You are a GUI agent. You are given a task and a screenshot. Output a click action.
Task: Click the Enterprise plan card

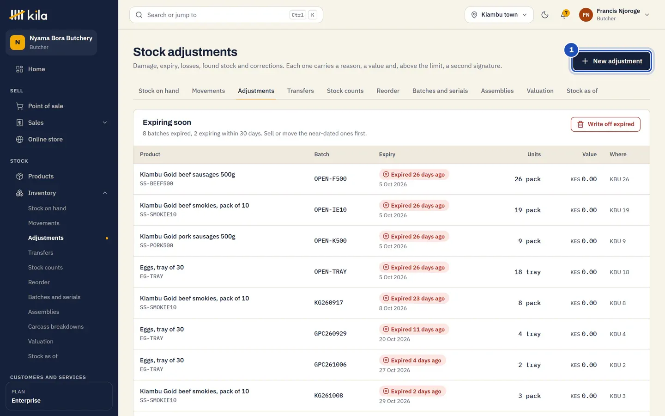[59, 396]
